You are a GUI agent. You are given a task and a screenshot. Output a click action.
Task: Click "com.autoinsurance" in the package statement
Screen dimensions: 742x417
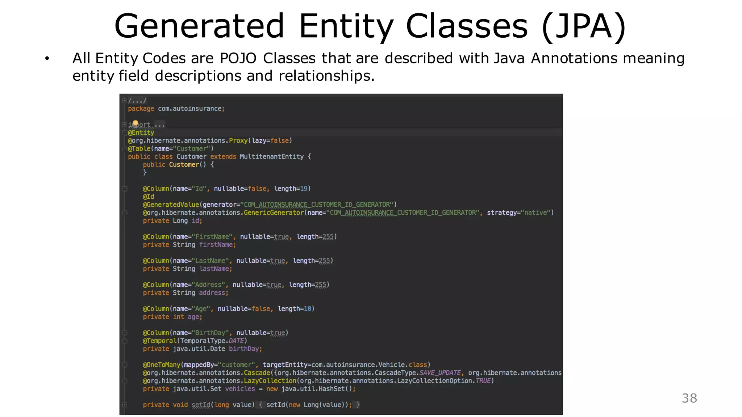tap(190, 109)
